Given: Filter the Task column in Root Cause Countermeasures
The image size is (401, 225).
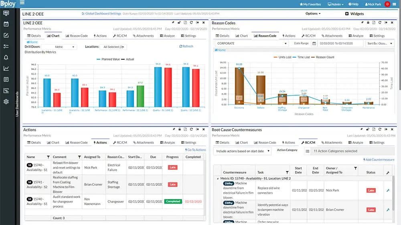Looking at the screenshot, I should (287, 173).
